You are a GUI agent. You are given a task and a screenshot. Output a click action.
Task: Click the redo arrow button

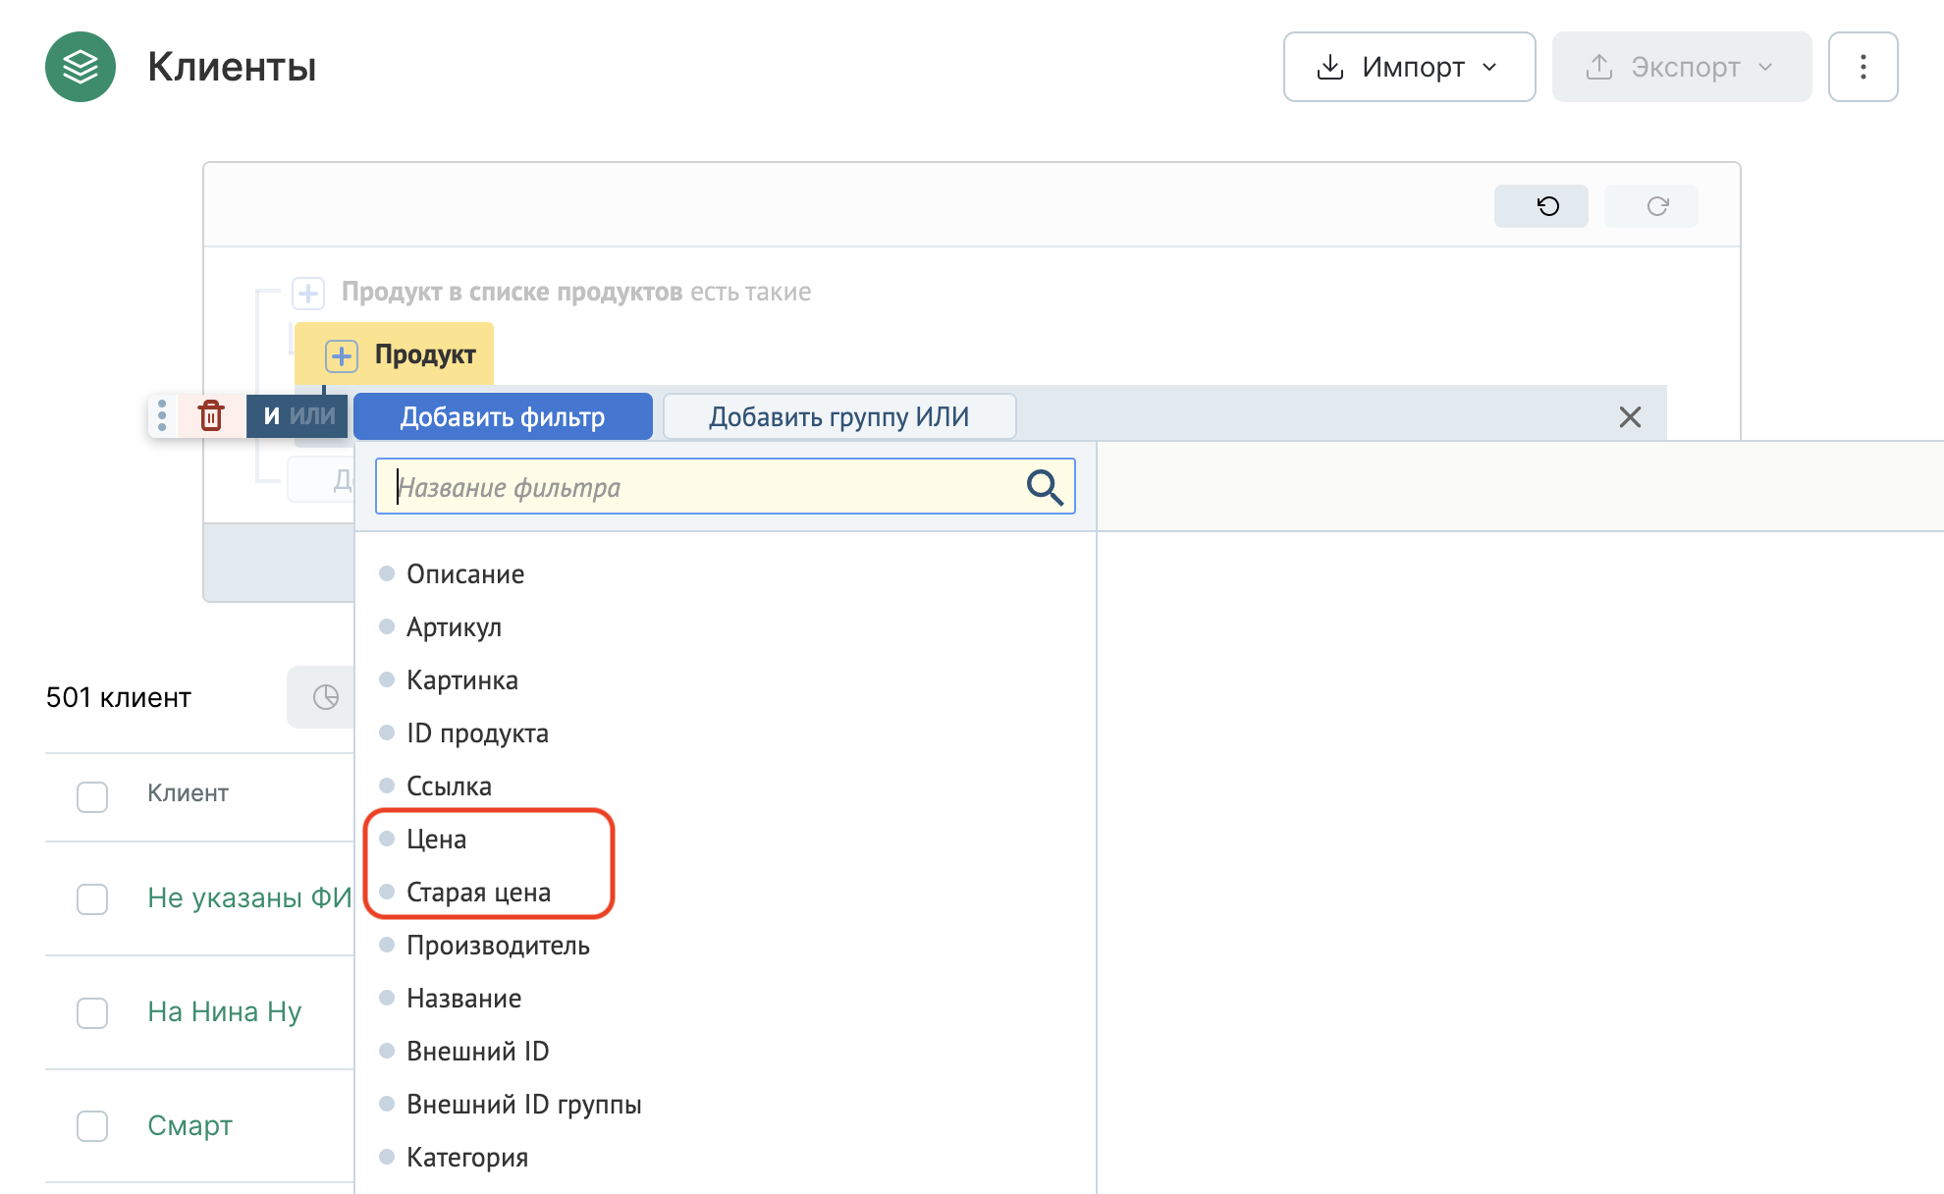1651,206
